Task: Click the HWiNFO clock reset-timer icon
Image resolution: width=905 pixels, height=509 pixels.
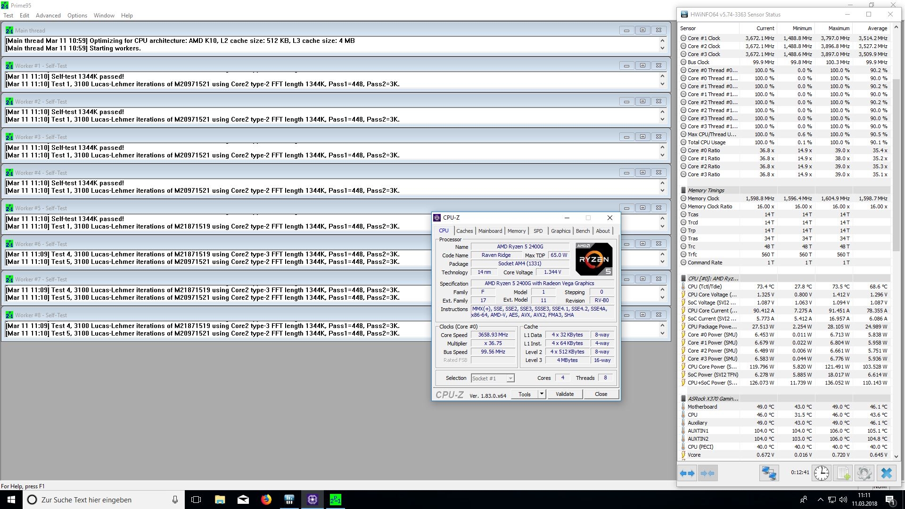Action: [x=822, y=473]
